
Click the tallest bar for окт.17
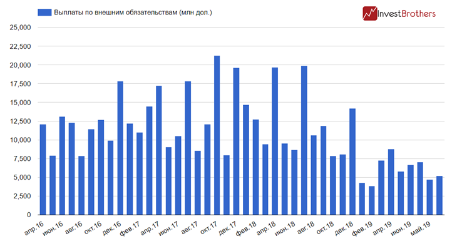pyautogui.click(x=217, y=135)
